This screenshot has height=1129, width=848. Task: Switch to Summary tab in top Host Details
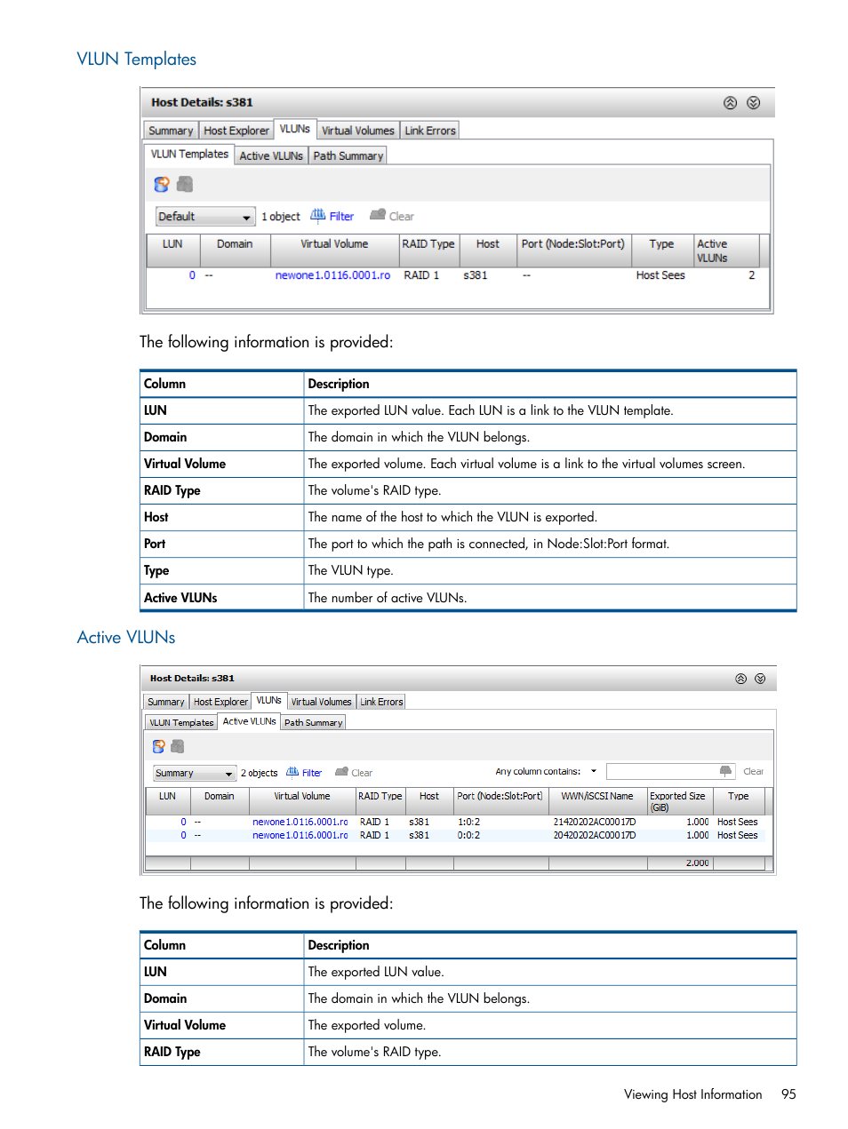171,131
